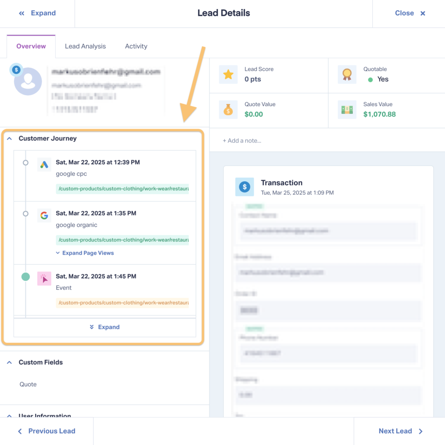Switch to the Lead Analysis tab

coord(85,46)
